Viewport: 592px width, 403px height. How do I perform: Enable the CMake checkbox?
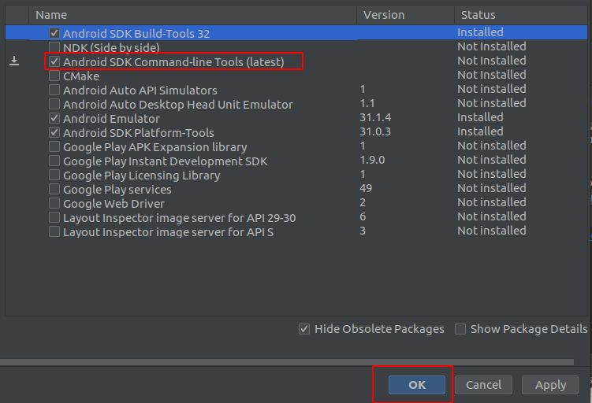click(54, 76)
